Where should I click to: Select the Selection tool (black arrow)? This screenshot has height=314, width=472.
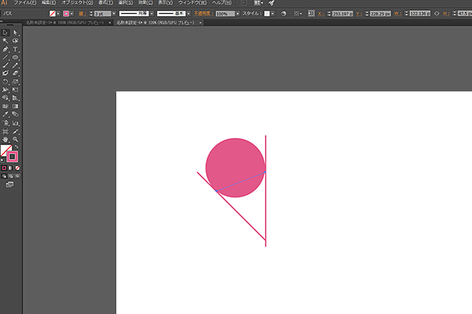point(5,32)
